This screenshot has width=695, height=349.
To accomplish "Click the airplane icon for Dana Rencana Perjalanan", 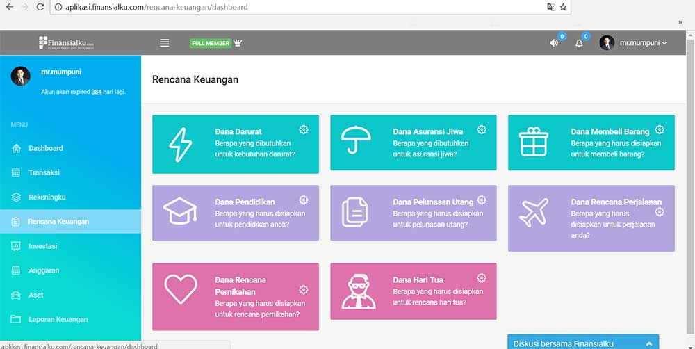I will pos(534,213).
